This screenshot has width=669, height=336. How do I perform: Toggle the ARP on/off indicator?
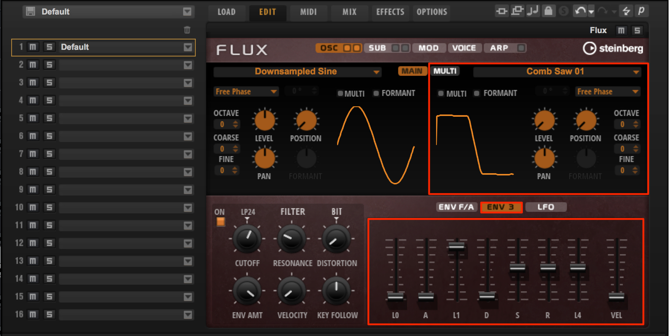pyautogui.click(x=521, y=48)
